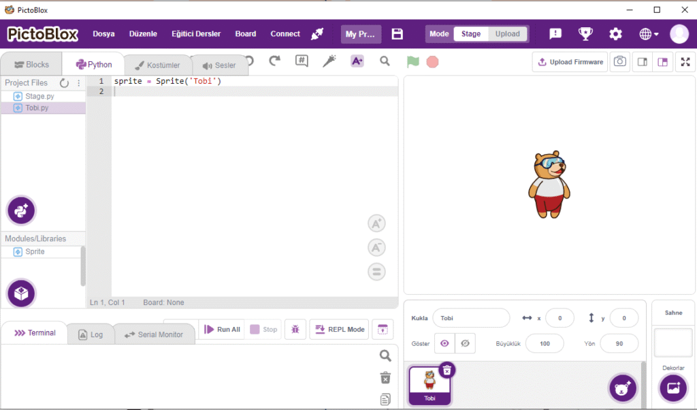Viewport: 697px width, 410px height.
Task: Enter full screen stage mode
Action: (x=685, y=62)
